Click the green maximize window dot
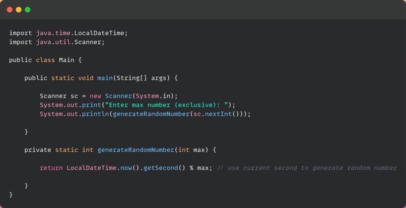 [x=28, y=10]
